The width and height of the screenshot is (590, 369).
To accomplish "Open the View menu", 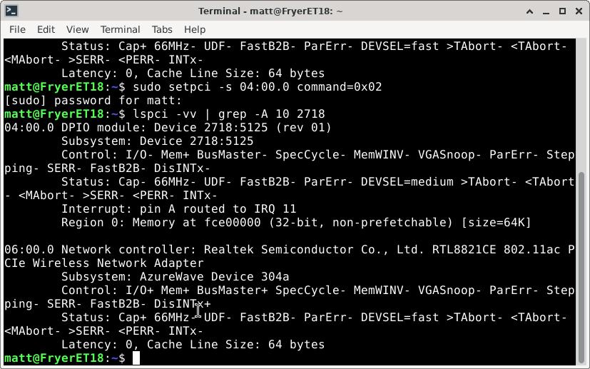I will coord(78,29).
